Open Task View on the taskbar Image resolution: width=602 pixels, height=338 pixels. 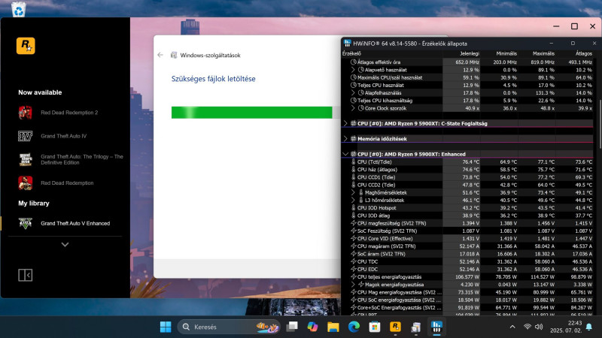(x=292, y=327)
